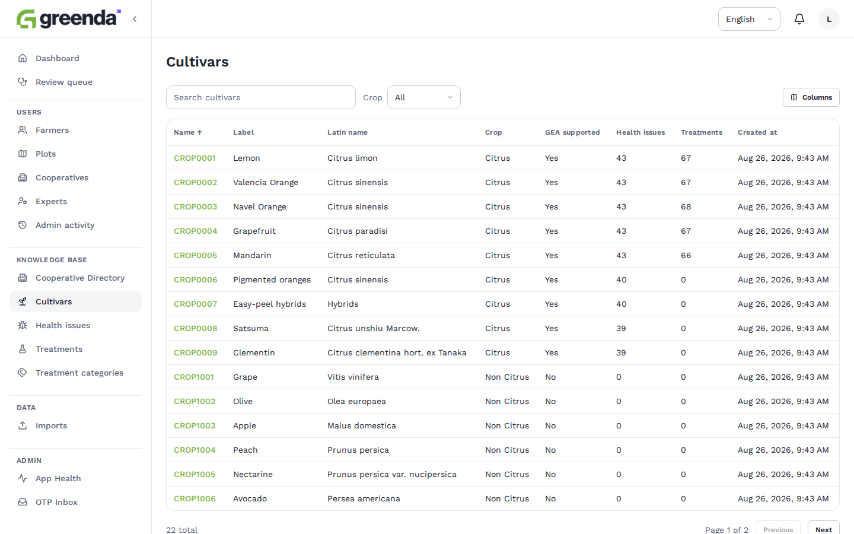
Task: Click 'Citrus clementina hort. ex Tanaka' cell
Action: coord(397,352)
